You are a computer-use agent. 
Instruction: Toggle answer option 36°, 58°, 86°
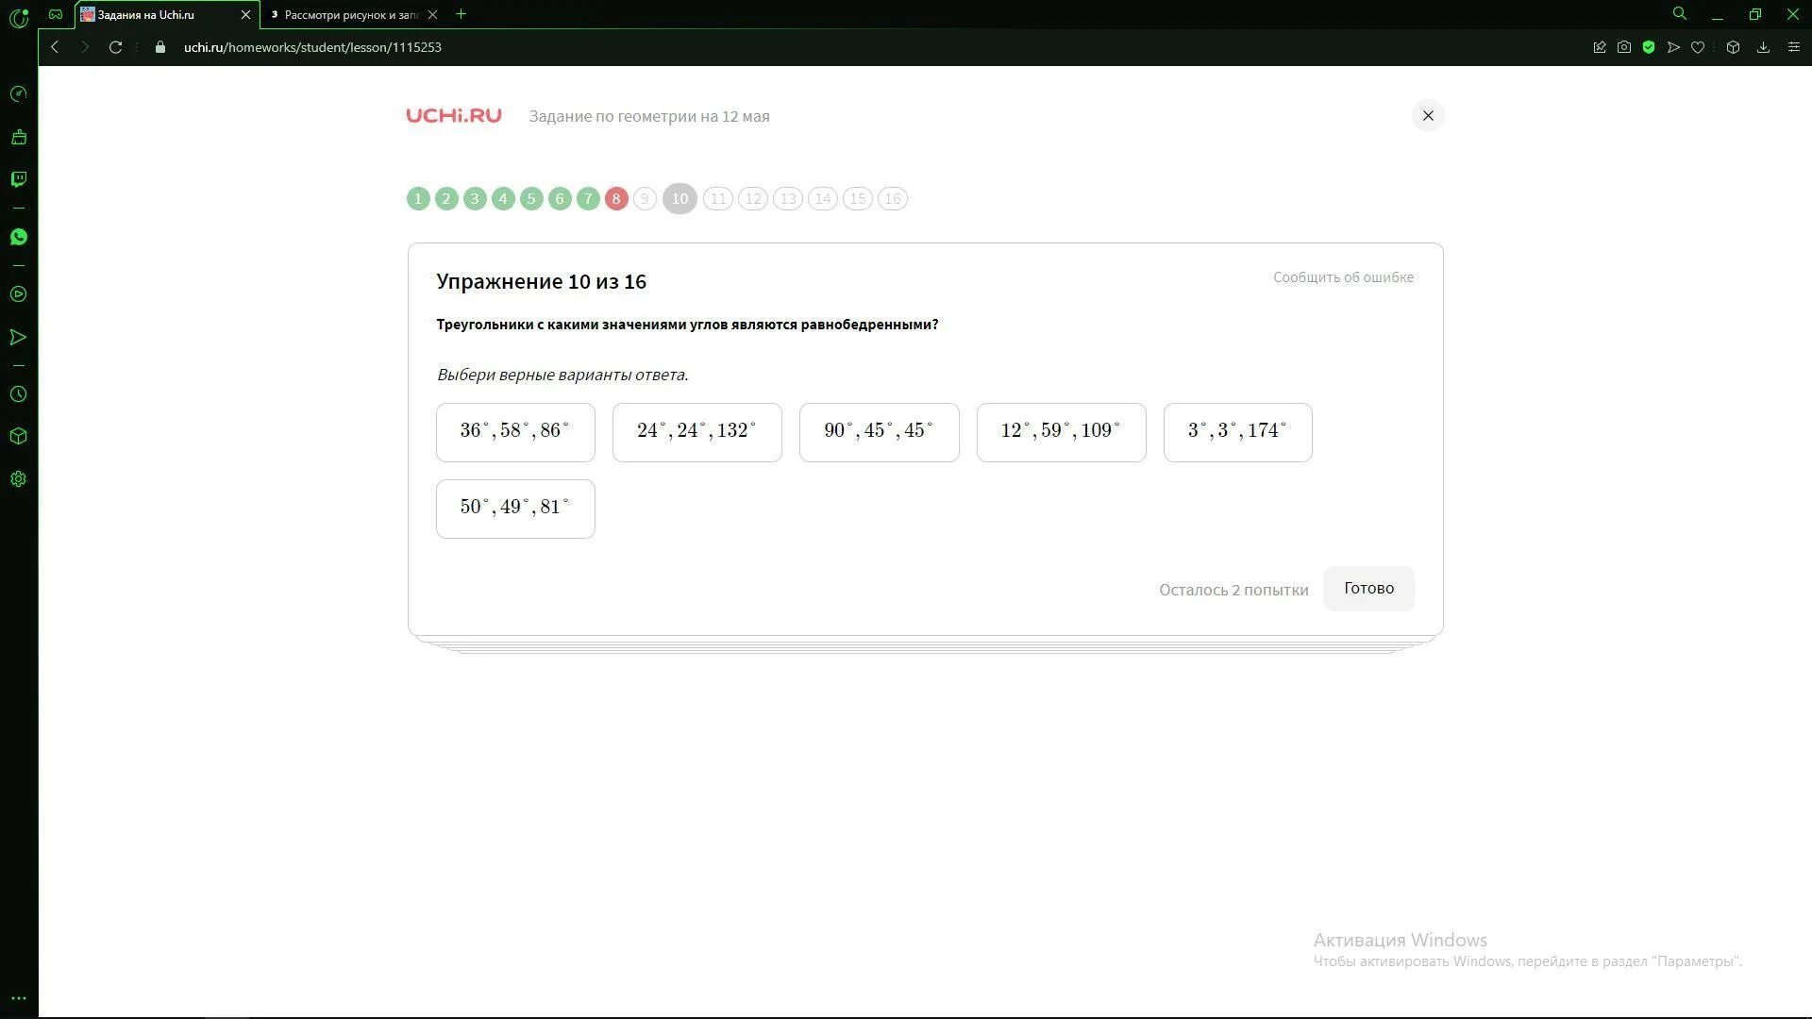pyautogui.click(x=515, y=432)
